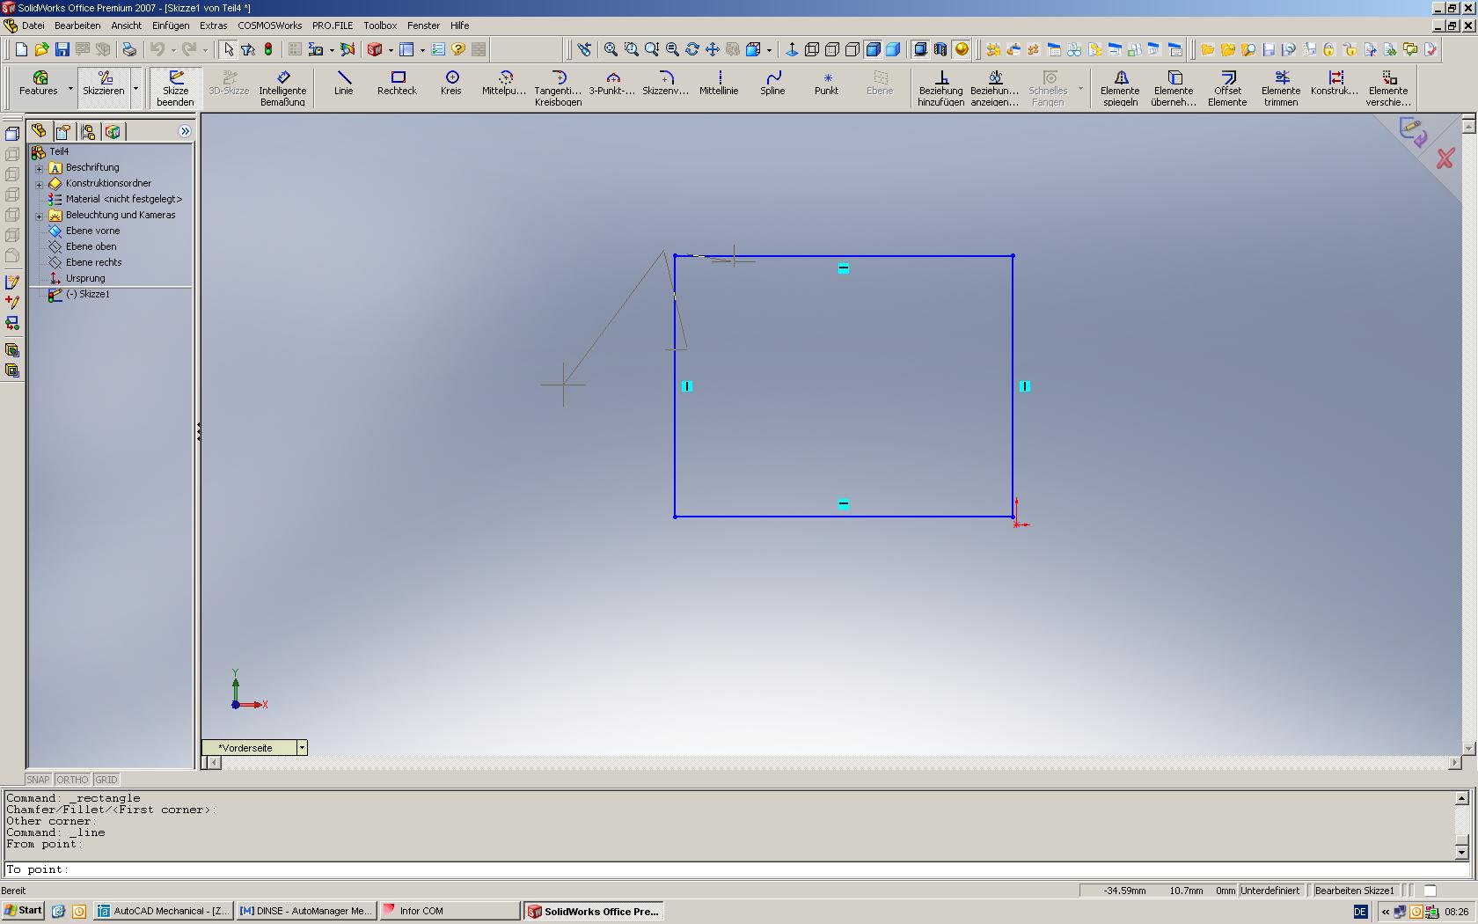Toggle hidden lines removed display mode
This screenshot has height=924, width=1478.
click(x=852, y=49)
